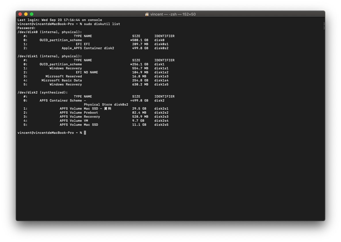The image size is (341, 242).
Task: Click the 'disk1s1' identifier
Action: [x=161, y=68]
